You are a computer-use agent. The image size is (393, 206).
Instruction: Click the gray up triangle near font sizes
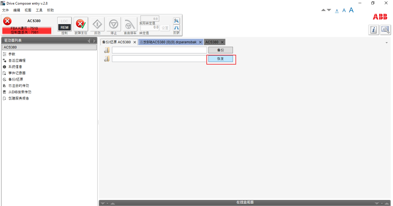[324, 10]
